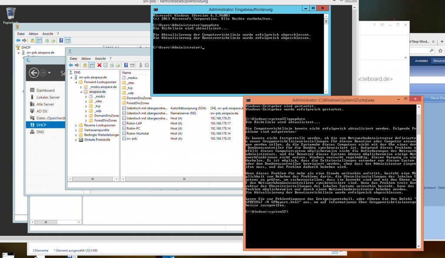Open the Ansicht menu in DNS Manager
445x258 pixels.
coord(100,59)
